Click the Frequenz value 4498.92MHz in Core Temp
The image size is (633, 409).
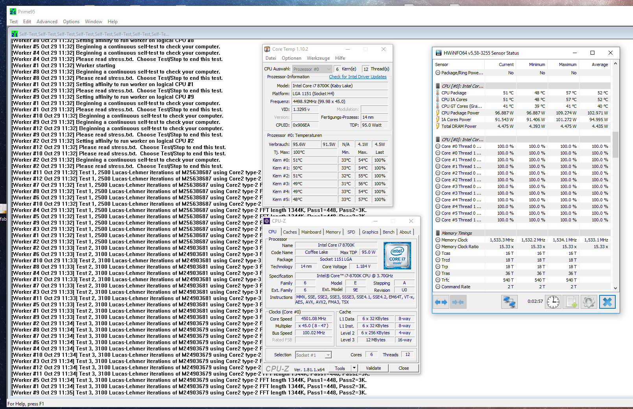(340, 101)
